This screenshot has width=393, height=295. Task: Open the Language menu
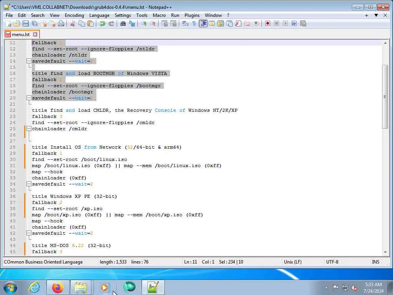point(99,15)
